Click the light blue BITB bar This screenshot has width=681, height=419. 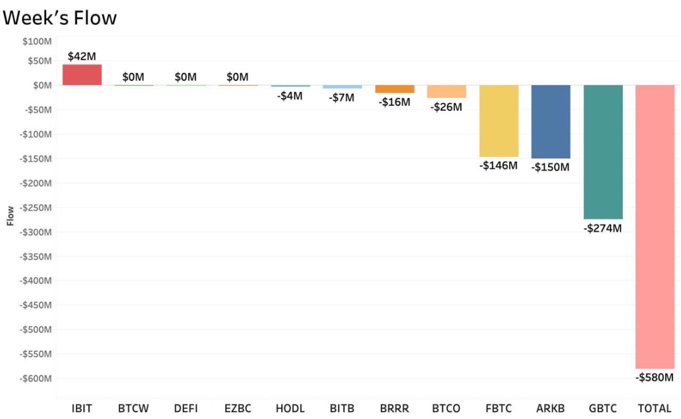(x=343, y=87)
